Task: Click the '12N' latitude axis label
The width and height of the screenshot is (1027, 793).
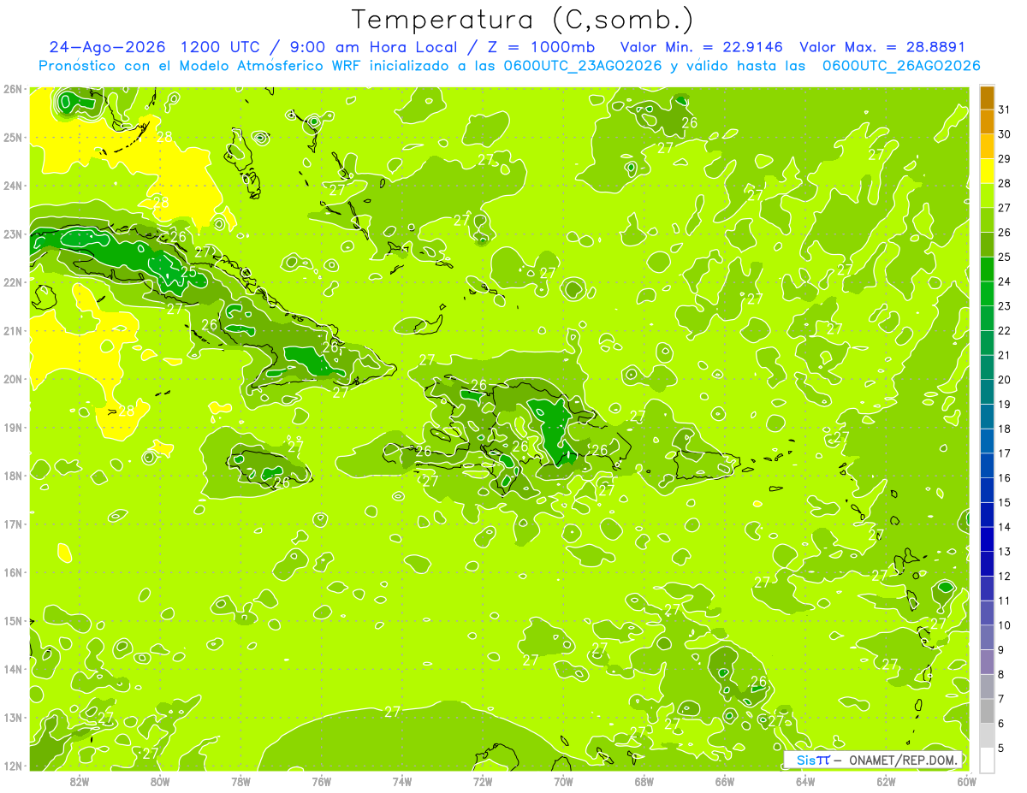Action: point(12,766)
